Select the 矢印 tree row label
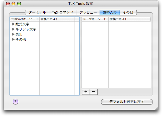Image resolution: width=162 pixels, height=116 pixels. [x=19, y=34]
